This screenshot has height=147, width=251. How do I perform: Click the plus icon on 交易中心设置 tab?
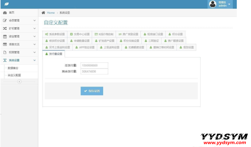(x=71, y=34)
